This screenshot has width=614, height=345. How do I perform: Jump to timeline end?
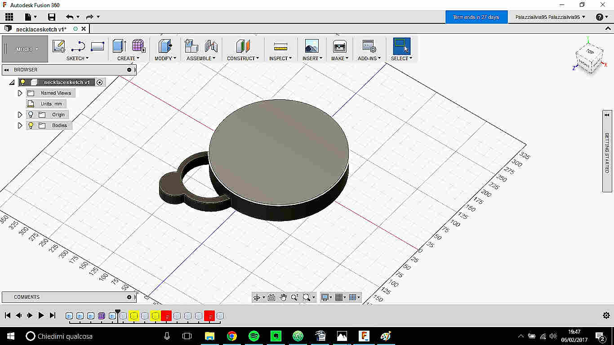click(53, 315)
